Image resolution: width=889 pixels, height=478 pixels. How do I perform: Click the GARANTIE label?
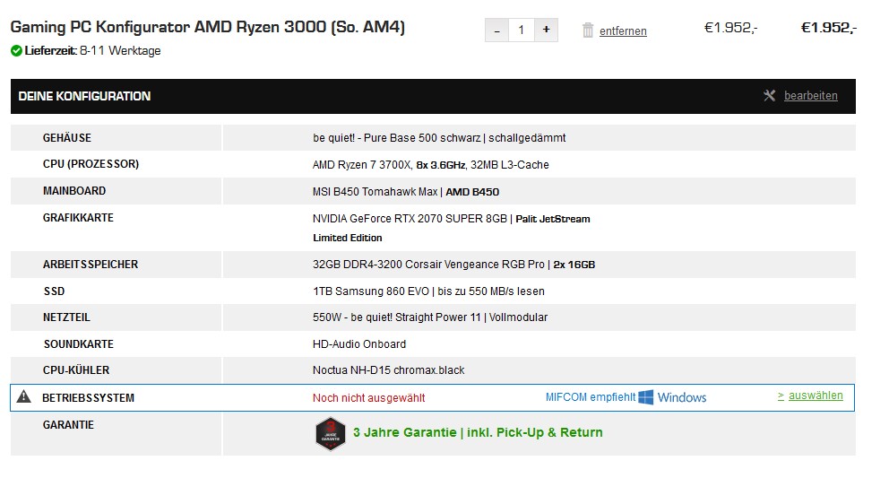[x=69, y=424]
